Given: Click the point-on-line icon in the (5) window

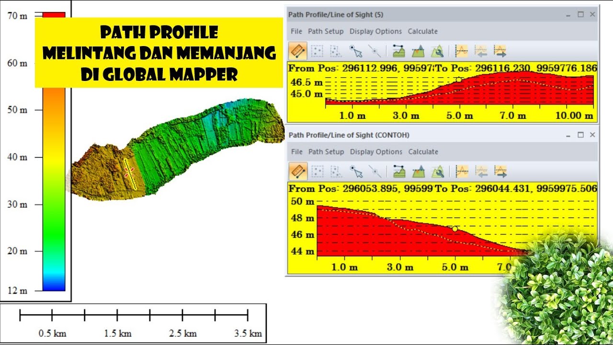Looking at the screenshot, I should coord(375,51).
